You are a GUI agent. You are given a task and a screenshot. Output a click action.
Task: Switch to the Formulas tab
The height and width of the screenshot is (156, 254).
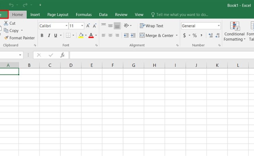tap(84, 15)
